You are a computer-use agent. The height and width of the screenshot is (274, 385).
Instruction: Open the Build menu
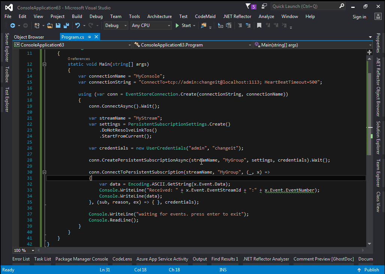(x=77, y=16)
